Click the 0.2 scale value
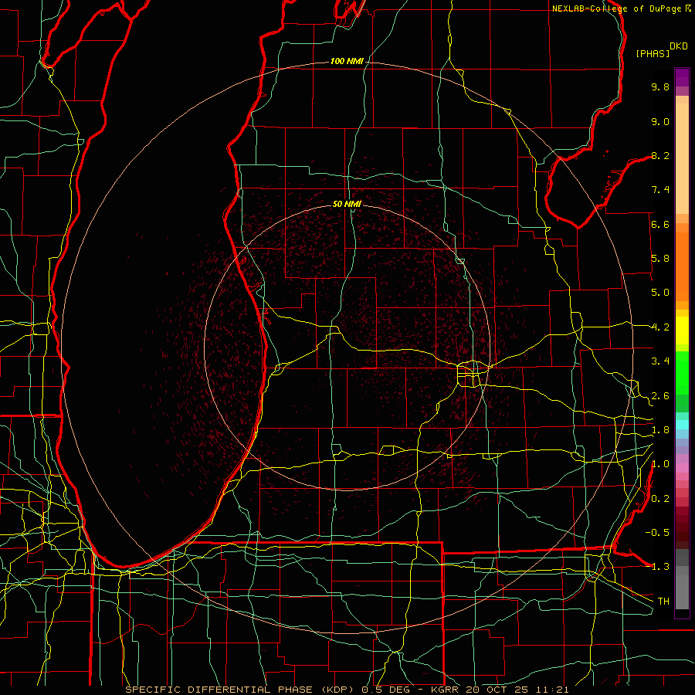 click(x=660, y=499)
